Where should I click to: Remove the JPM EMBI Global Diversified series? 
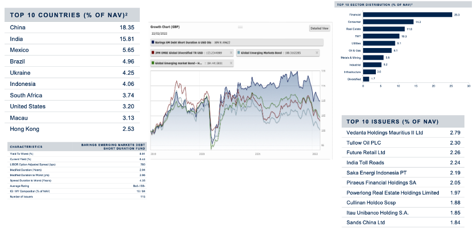click(x=231, y=53)
